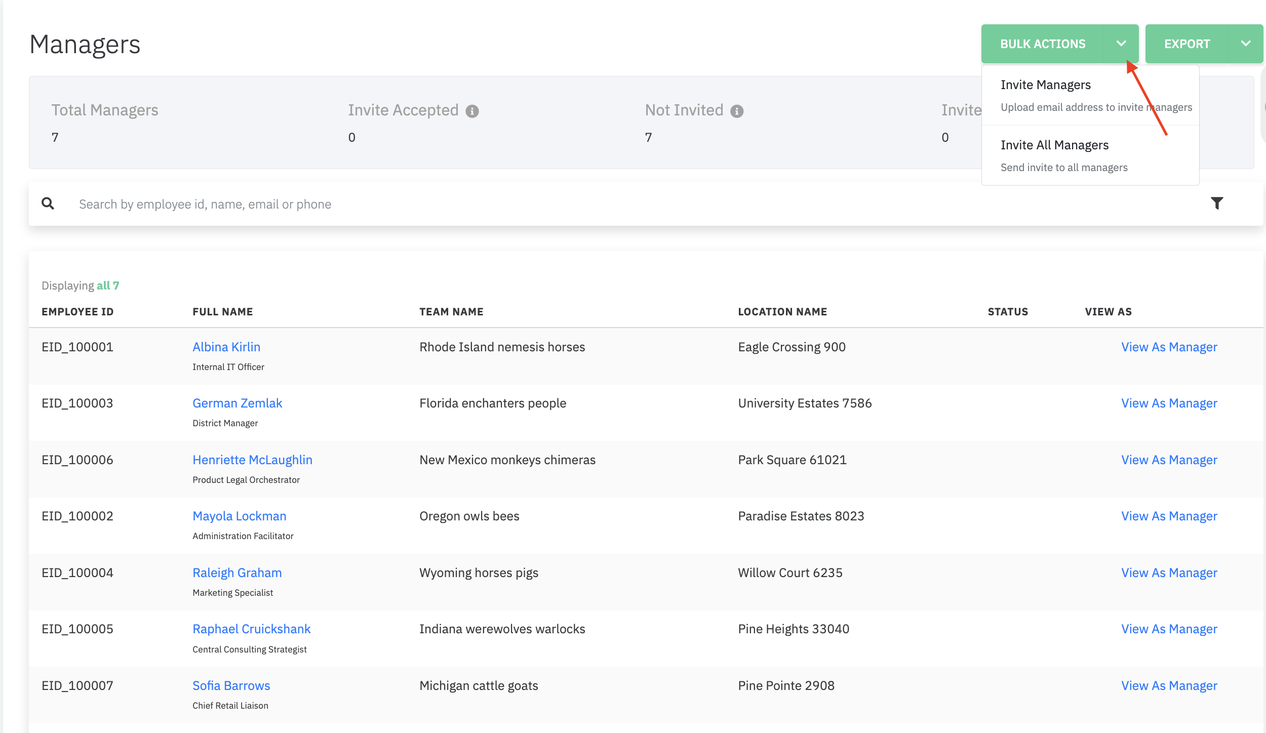The width and height of the screenshot is (1266, 733).
Task: Open Henriette McLaughlin's profile link
Action: [x=252, y=460]
